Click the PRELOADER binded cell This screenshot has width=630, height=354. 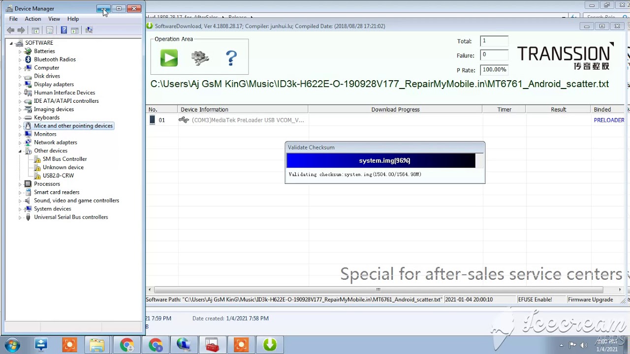[x=609, y=120]
